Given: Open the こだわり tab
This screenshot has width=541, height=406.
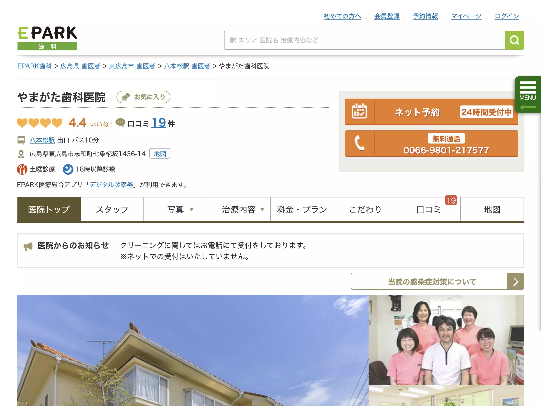Looking at the screenshot, I should 366,209.
